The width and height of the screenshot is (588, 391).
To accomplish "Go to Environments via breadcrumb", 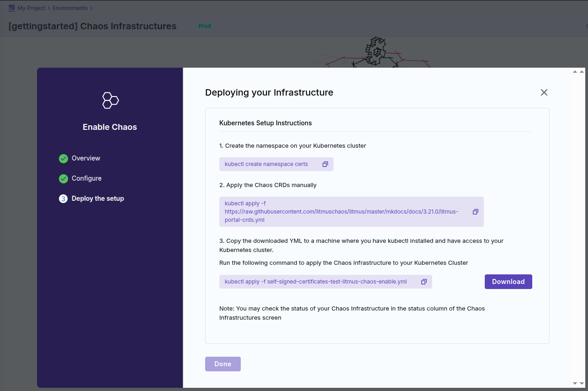I will coord(70,8).
